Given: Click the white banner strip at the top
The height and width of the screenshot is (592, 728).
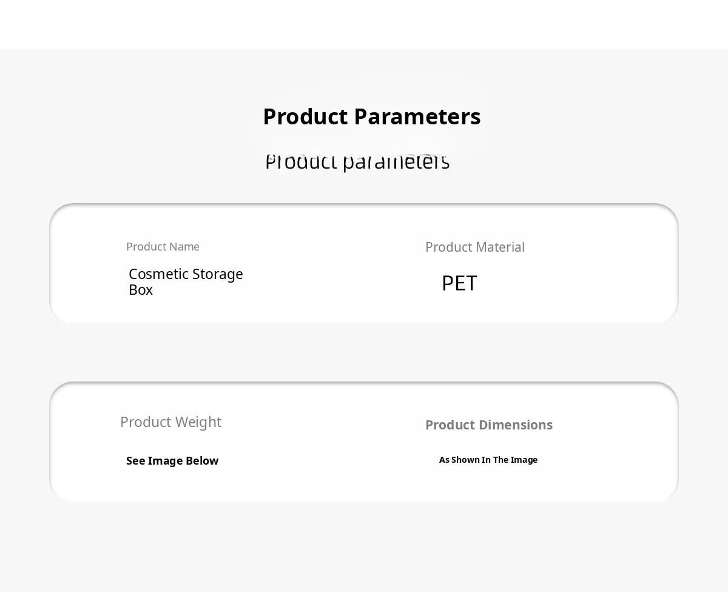Looking at the screenshot, I should click(364, 24).
